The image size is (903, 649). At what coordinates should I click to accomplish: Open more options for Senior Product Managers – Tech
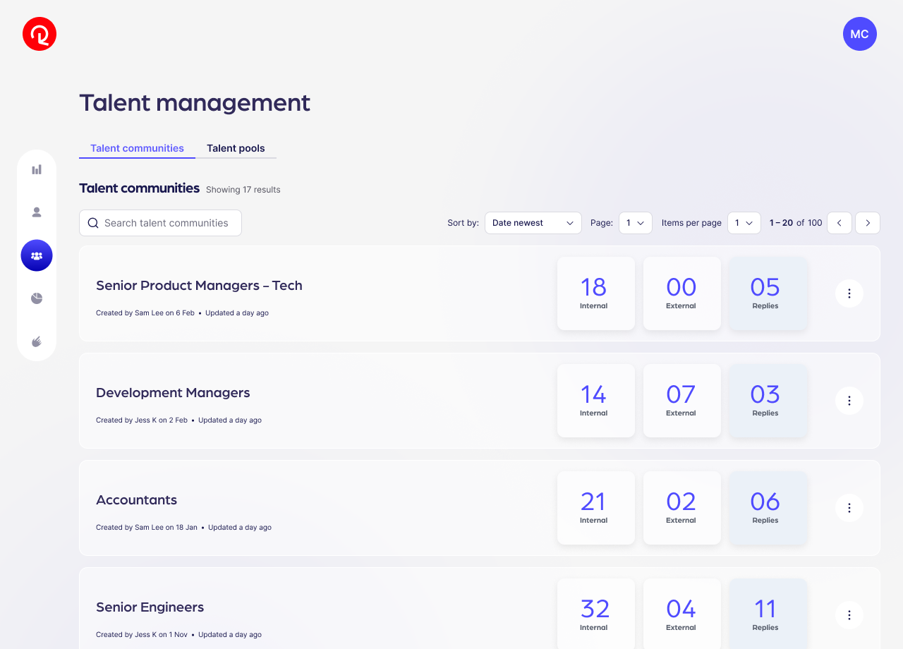[849, 293]
